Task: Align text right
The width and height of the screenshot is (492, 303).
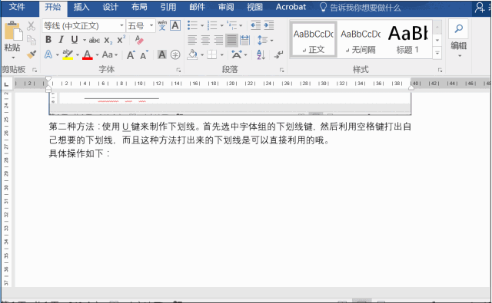Action: coord(218,40)
